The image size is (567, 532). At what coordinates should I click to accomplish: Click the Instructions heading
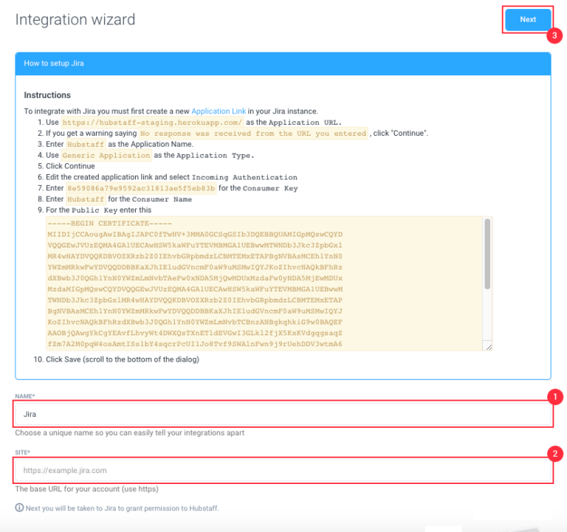tap(47, 95)
